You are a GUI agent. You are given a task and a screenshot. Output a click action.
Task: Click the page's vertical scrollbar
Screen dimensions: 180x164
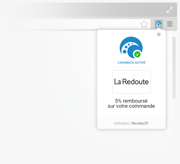click(174, 68)
